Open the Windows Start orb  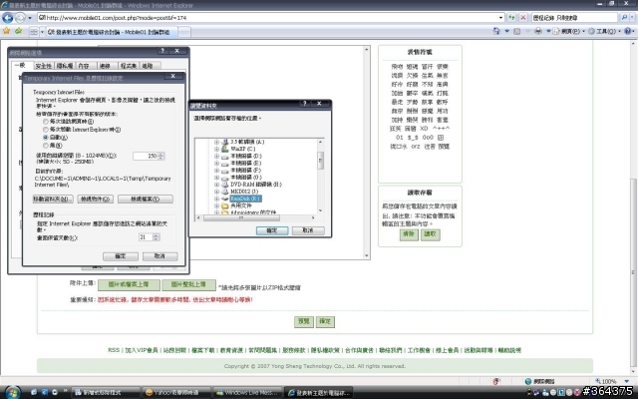coord(12,392)
